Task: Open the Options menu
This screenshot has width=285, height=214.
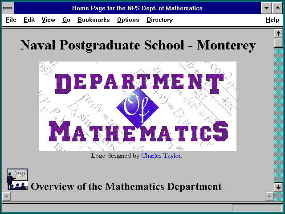Action: 128,20
